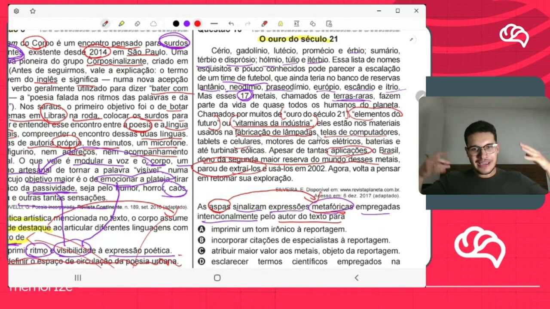This screenshot has height=309, width=550.
Task: Select answer option C radio bullet
Action: [201, 251]
